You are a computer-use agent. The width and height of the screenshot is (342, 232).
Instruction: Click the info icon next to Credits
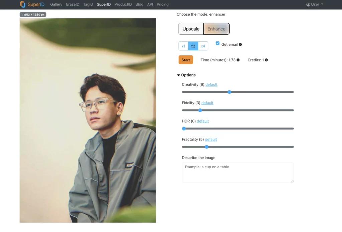[x=266, y=60]
